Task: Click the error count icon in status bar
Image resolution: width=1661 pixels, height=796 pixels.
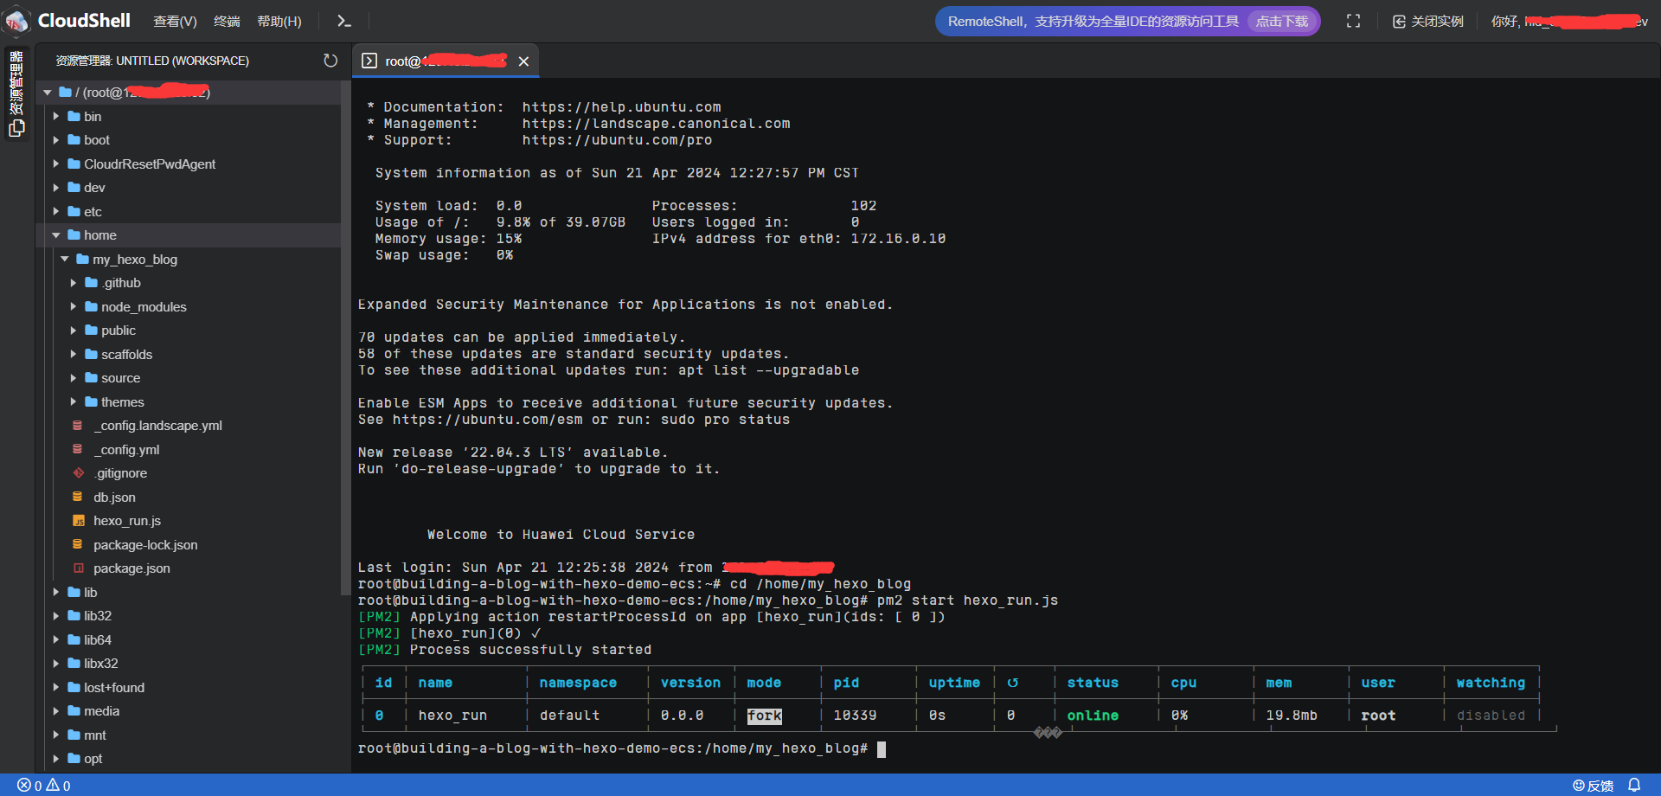Action: 24,786
